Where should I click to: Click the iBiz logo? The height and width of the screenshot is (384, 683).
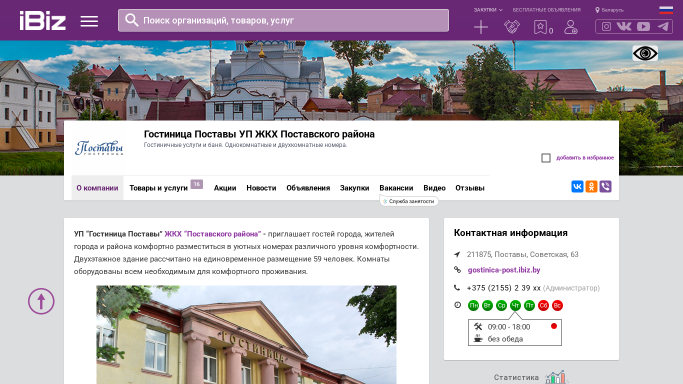tap(42, 20)
